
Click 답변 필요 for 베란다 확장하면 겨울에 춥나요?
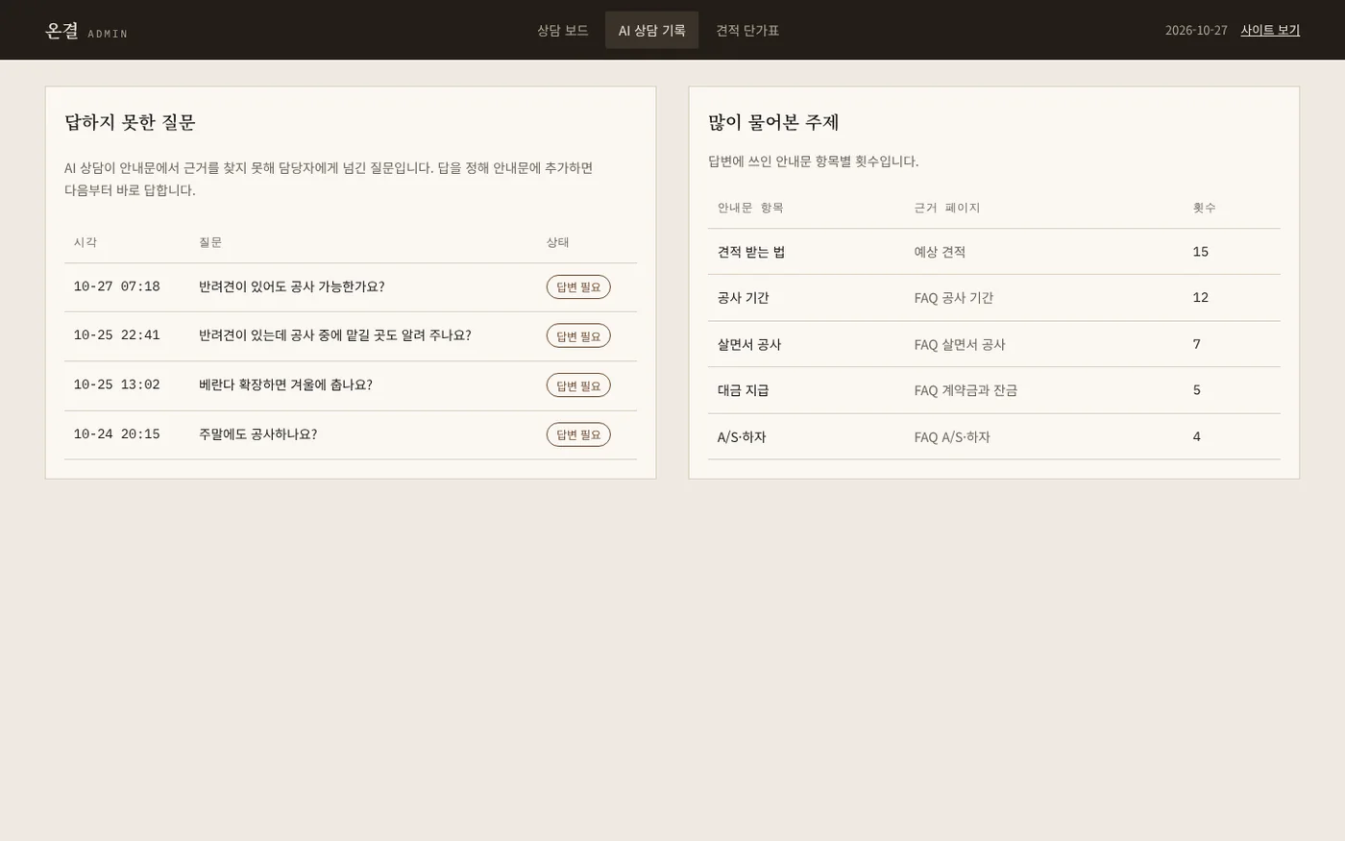(x=578, y=385)
